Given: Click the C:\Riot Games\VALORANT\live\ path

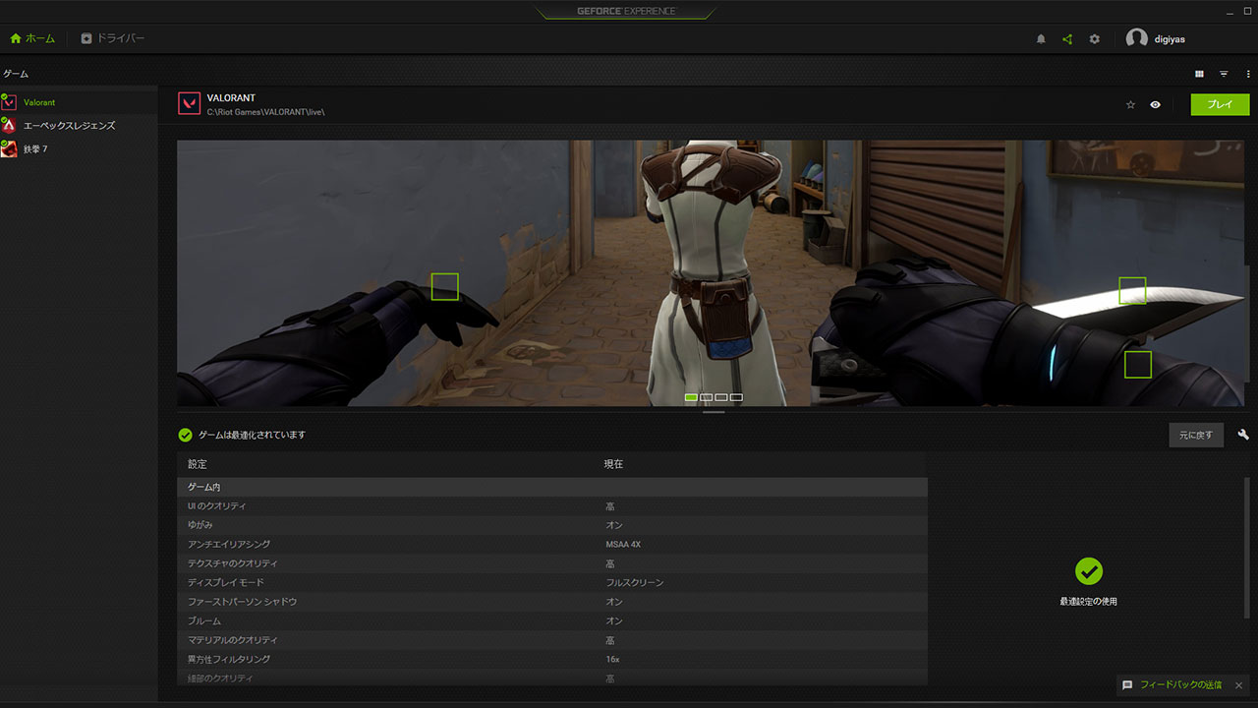Looking at the screenshot, I should tap(265, 112).
